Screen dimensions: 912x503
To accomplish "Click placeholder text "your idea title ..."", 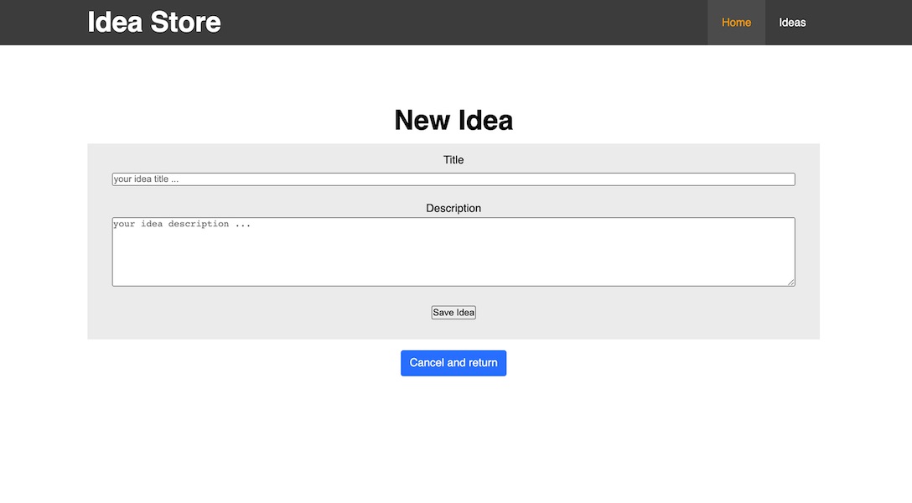I will tap(147, 179).
